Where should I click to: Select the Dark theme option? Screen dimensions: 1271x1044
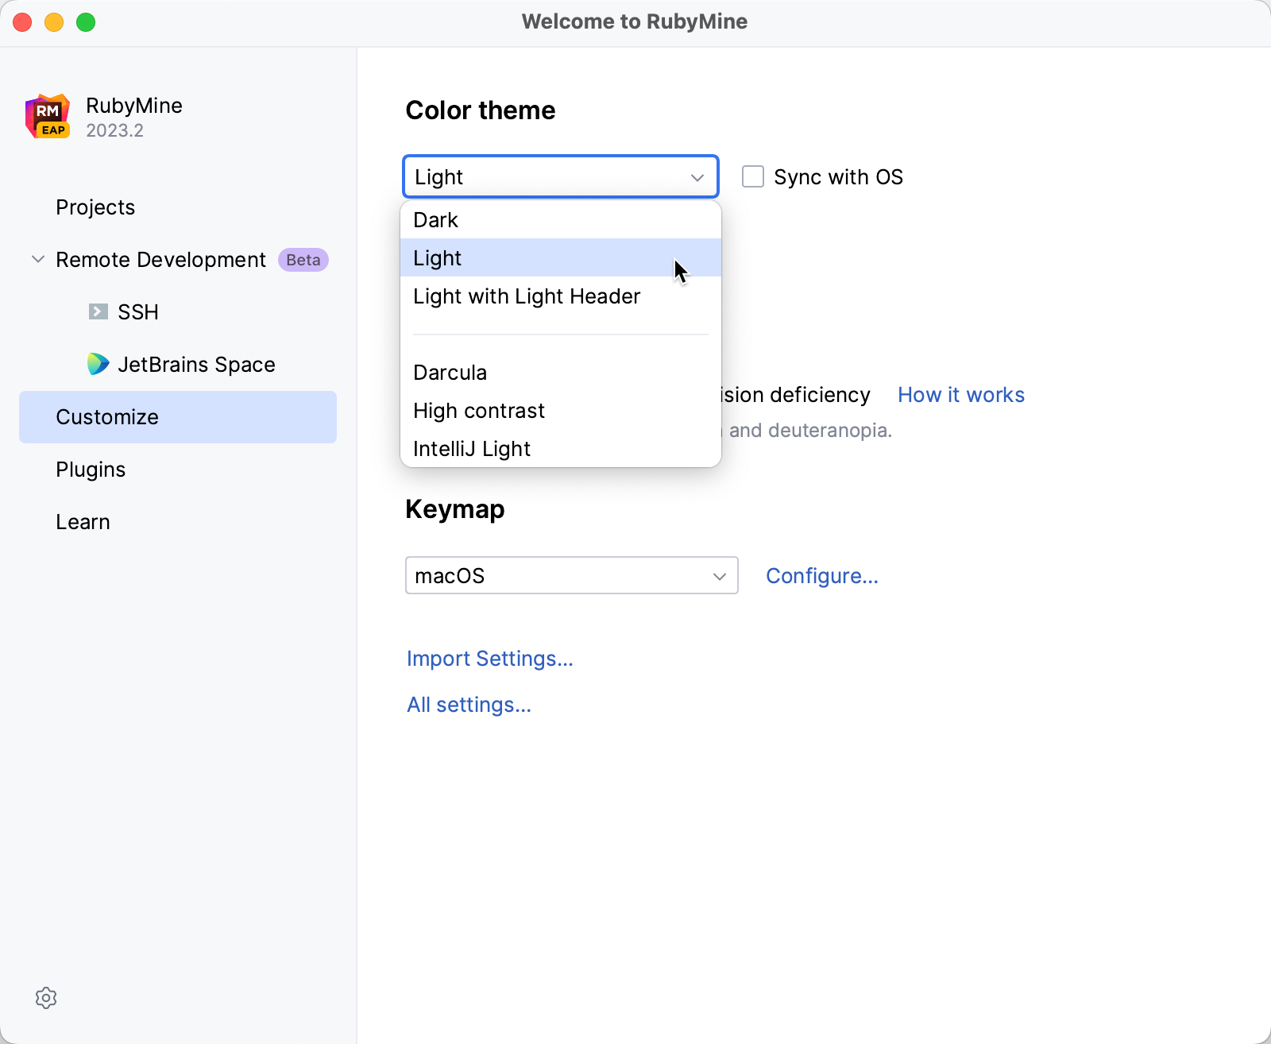pos(436,220)
